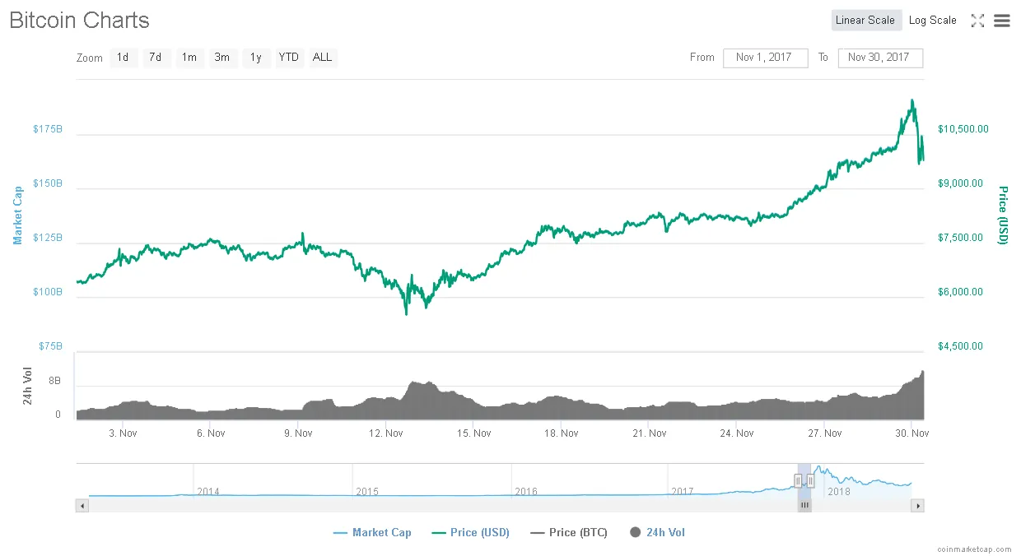Set zoom range to 1d
The width and height of the screenshot is (1021, 556).
pos(123,58)
